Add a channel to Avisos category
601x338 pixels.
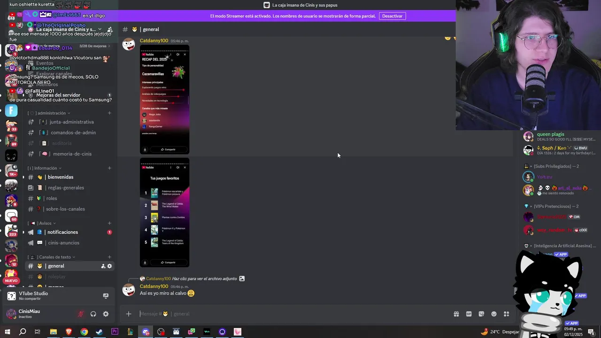click(x=109, y=223)
